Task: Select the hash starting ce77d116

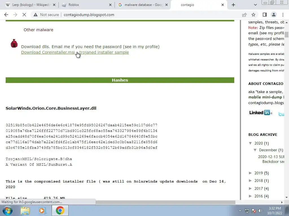Action: click(82, 142)
